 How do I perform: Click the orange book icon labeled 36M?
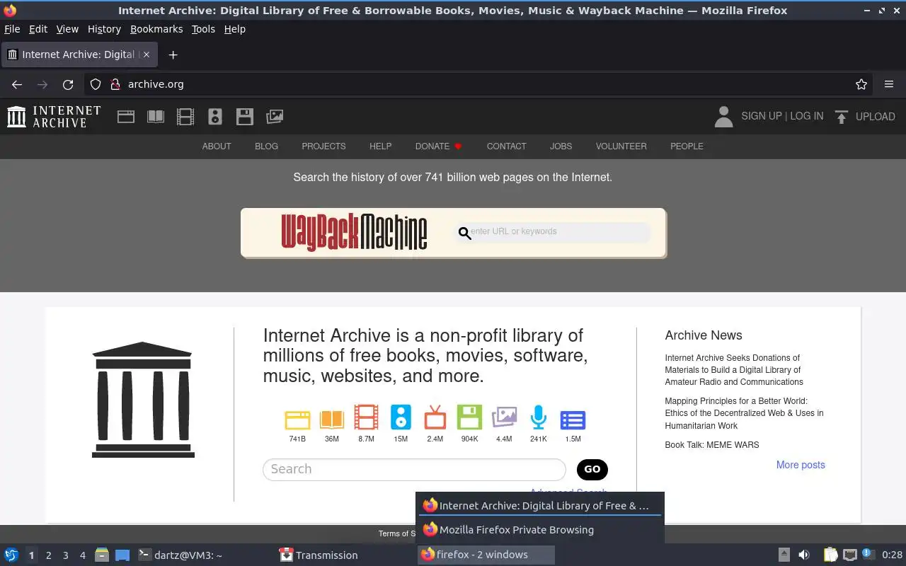tap(331, 419)
